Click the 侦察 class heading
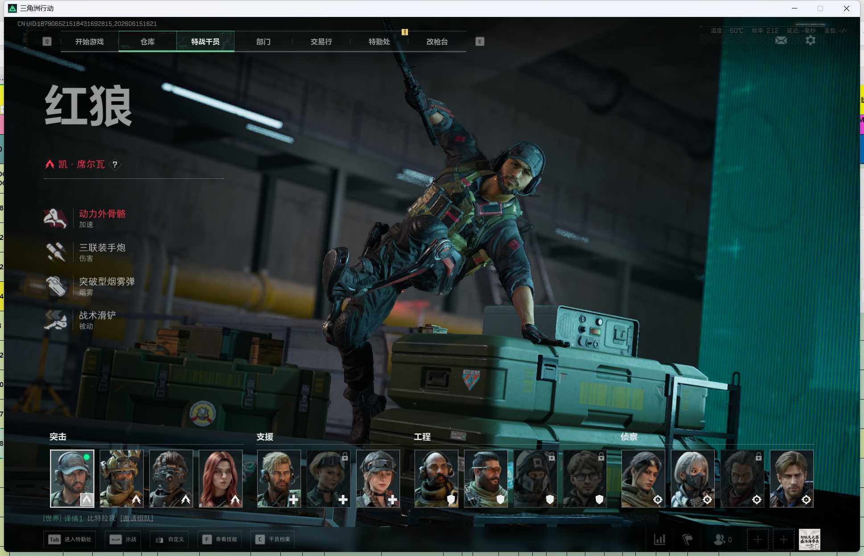This screenshot has width=864, height=556. (x=629, y=437)
